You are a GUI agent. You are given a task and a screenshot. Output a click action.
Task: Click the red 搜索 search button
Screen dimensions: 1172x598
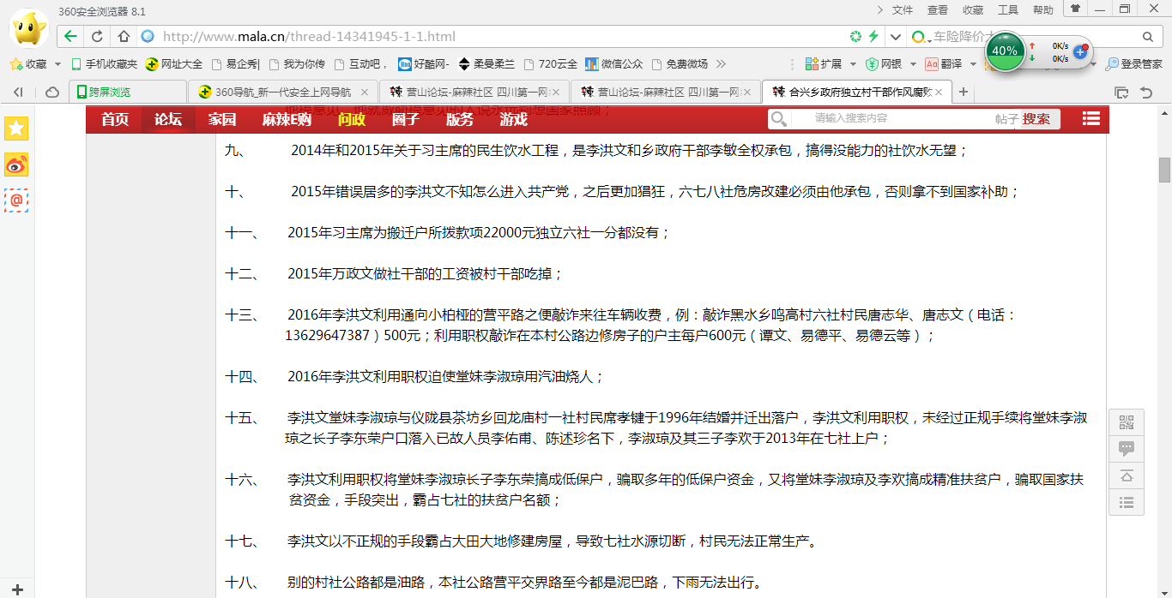[x=1036, y=119]
